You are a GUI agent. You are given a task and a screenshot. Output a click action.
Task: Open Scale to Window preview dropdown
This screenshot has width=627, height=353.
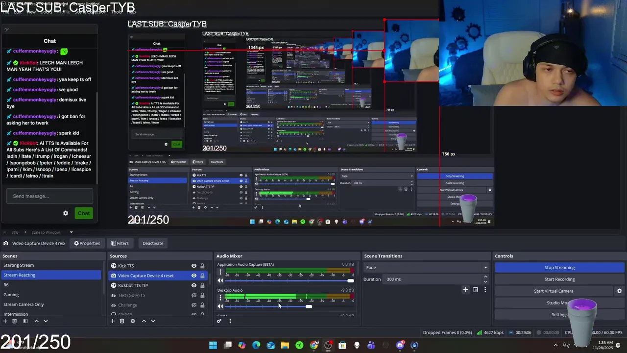click(52, 232)
